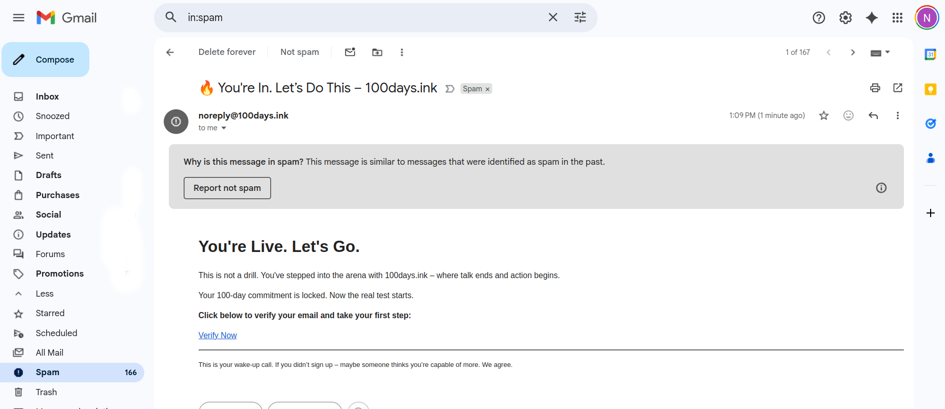The height and width of the screenshot is (409, 945).
Task: Open the input tools keyboard dropdown
Action: [x=880, y=52]
